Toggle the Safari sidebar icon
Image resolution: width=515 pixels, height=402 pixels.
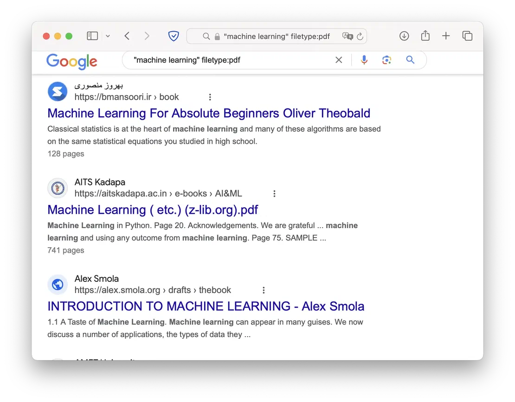[92, 36]
